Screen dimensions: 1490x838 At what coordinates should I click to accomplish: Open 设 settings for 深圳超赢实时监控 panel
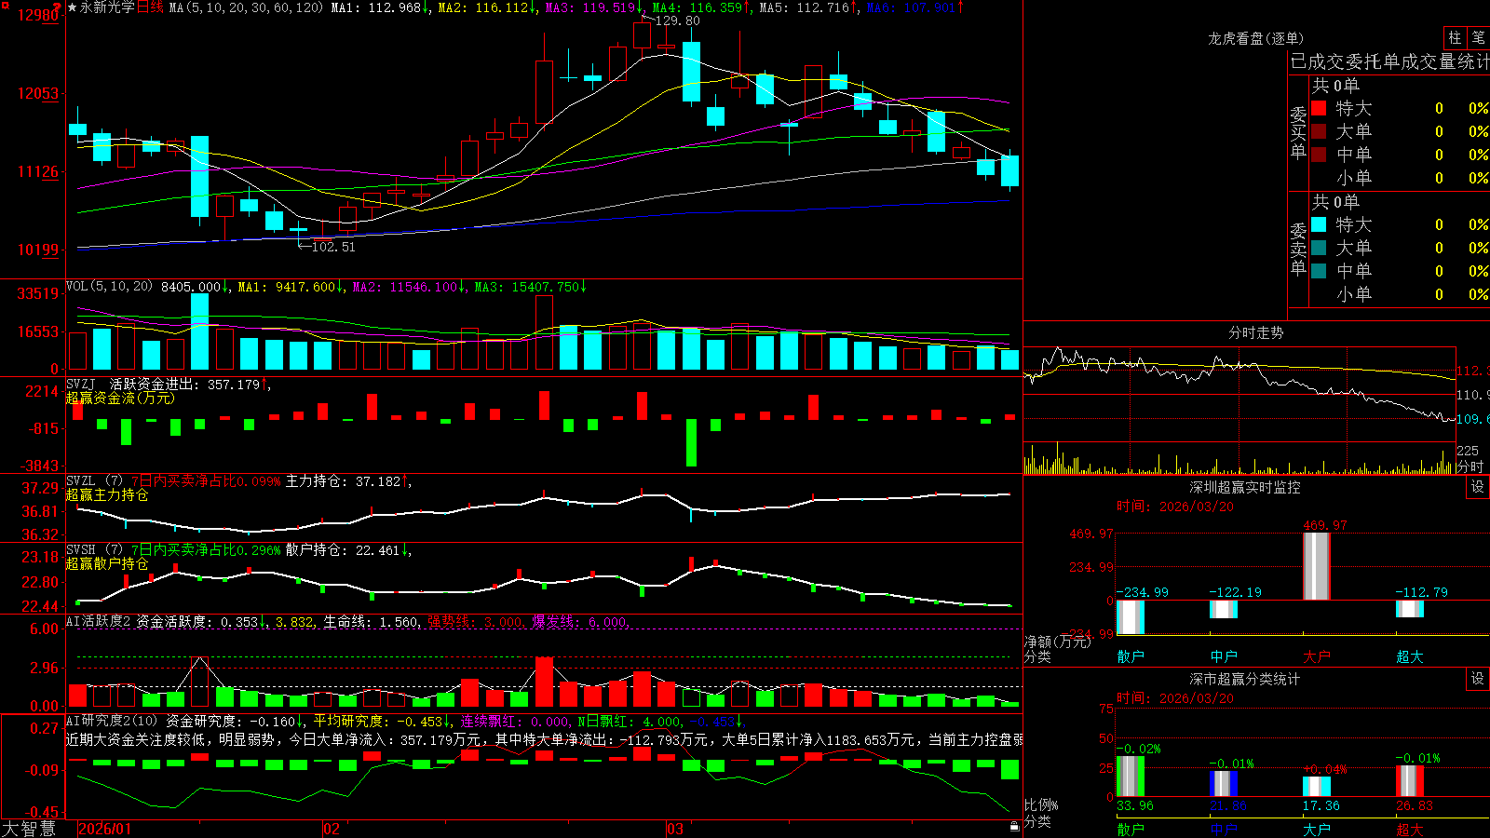[x=1478, y=487]
